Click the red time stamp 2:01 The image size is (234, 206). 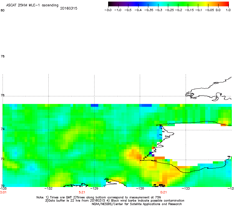coord(3,192)
